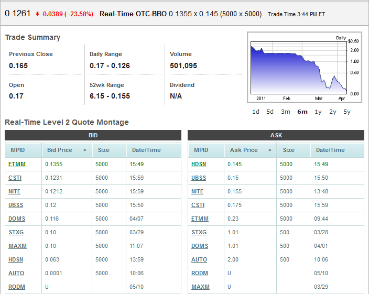Click the red down-arrow price change indicator
Image resolution: width=369 pixels, height=294 pixels.
(37, 14)
